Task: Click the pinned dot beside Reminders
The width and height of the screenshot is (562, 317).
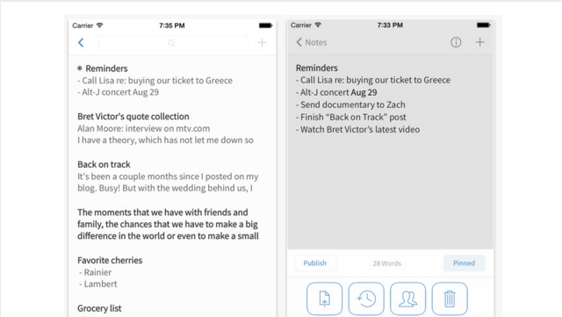Action: (80, 68)
